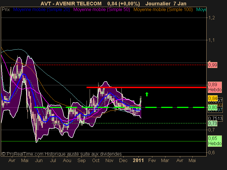Click the Mar month label on time axis

click(x=165, y=160)
